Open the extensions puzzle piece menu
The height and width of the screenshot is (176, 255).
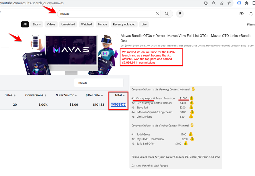(x=246, y=3)
